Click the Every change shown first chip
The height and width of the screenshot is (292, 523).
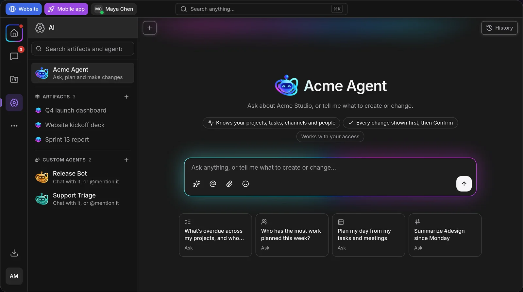pyautogui.click(x=400, y=123)
